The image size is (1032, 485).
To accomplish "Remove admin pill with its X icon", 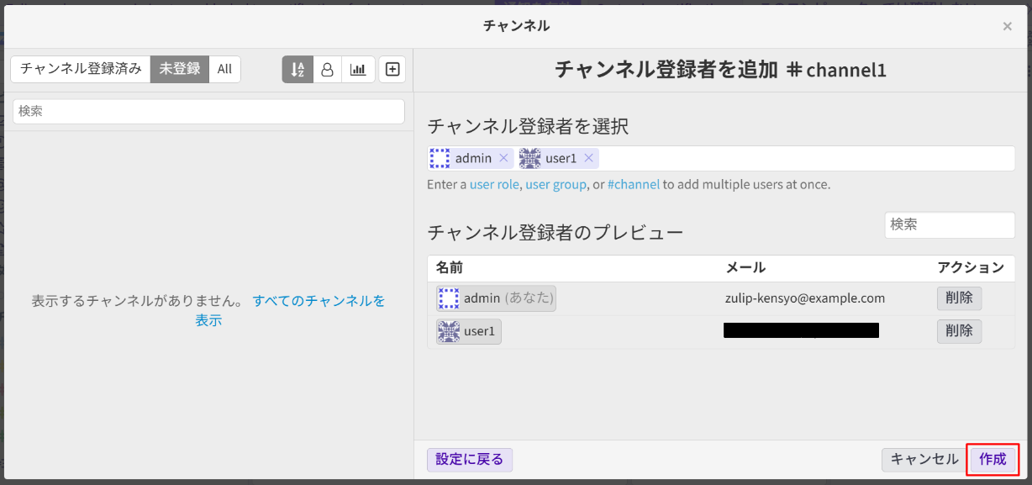I will (x=503, y=158).
